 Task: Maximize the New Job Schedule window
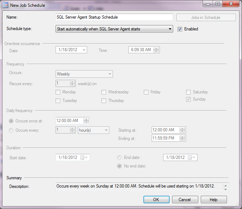(x=218, y=4)
